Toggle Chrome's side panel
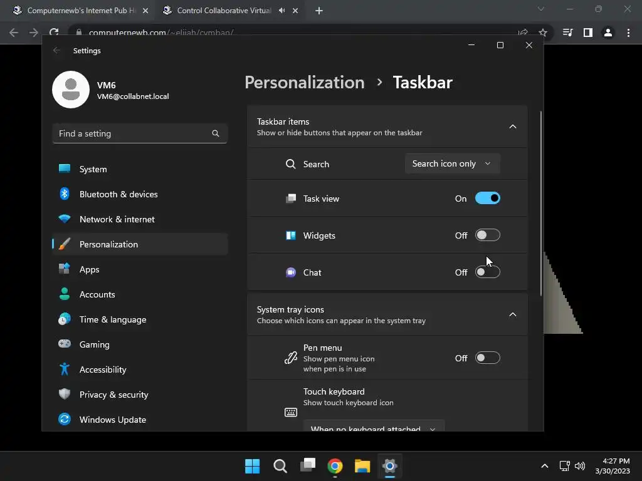Screen dimensions: 642x481 pos(588,33)
